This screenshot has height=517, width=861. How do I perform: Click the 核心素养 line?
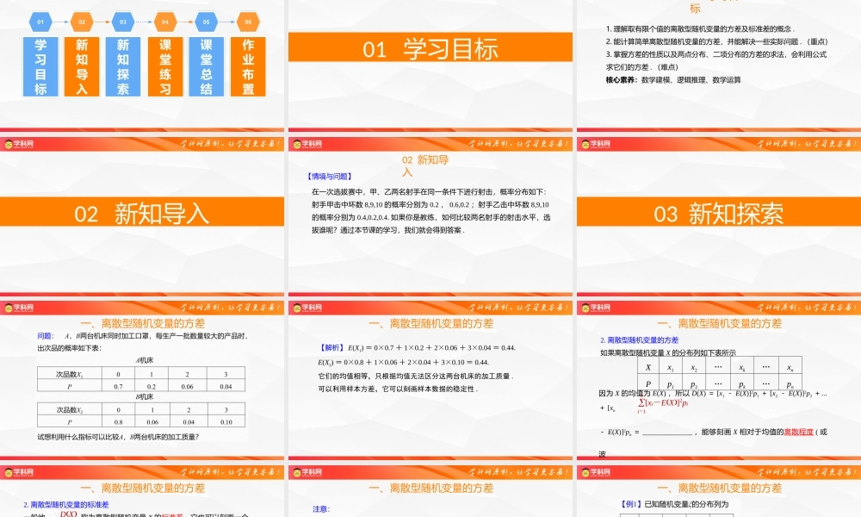[x=673, y=79]
